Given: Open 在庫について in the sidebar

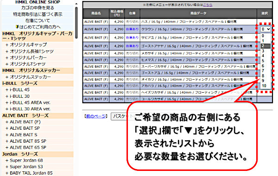Looking at the screenshot, I should [x=38, y=21].
